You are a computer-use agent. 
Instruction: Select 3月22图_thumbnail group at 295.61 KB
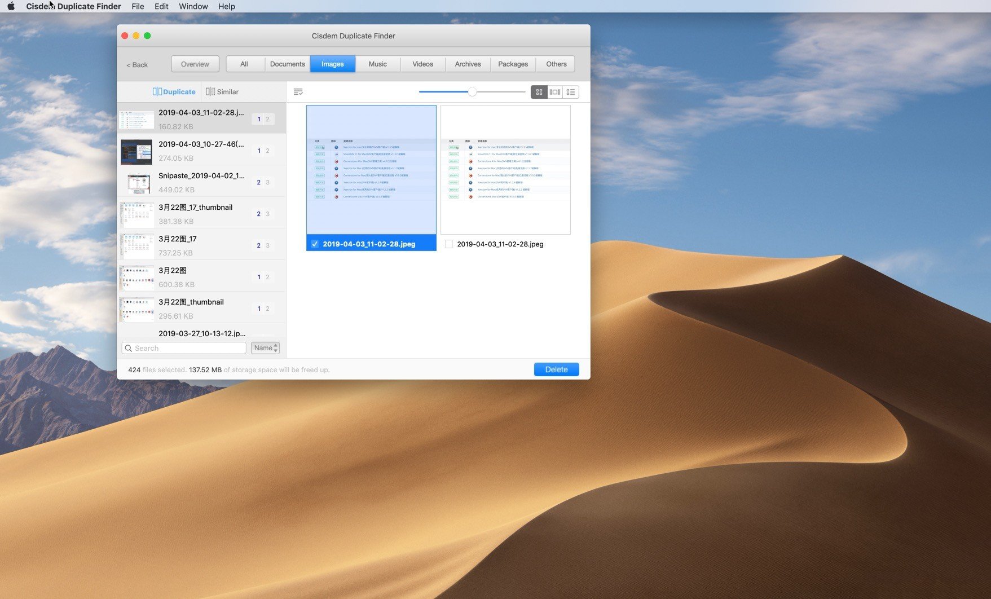(201, 309)
